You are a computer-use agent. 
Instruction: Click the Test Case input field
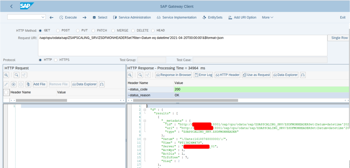click(260, 60)
